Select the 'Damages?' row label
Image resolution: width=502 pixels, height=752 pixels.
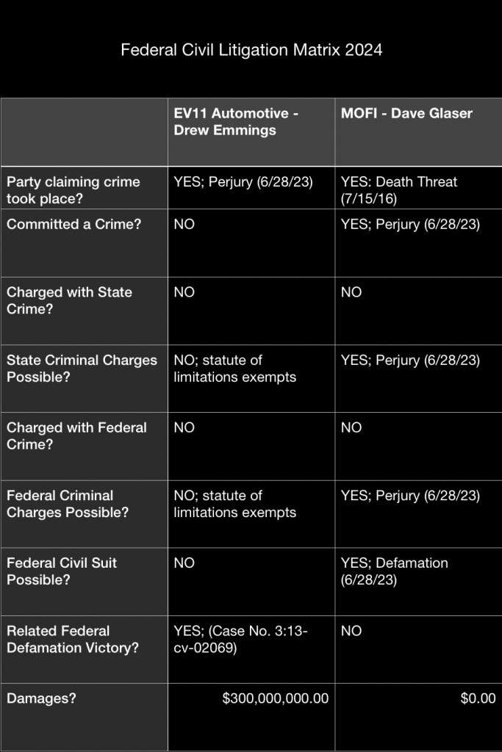coord(41,698)
